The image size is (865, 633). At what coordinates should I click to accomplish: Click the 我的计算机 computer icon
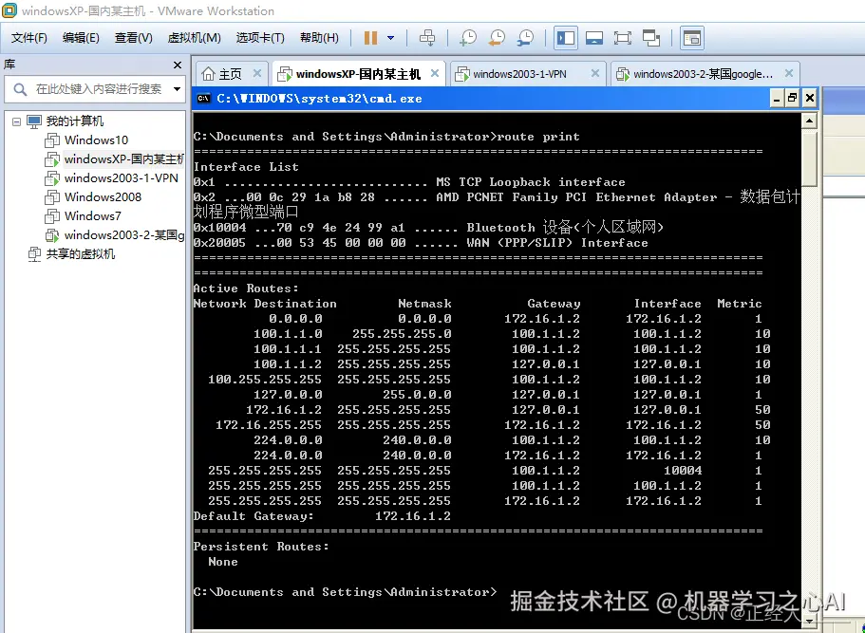(34, 121)
